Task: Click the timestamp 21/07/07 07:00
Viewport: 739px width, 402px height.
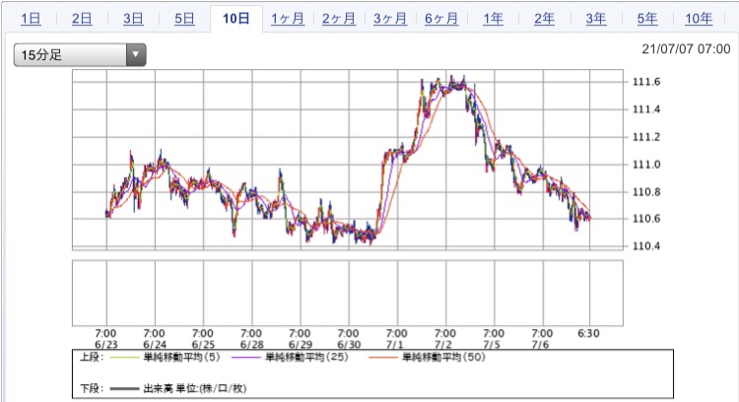Action: point(686,49)
